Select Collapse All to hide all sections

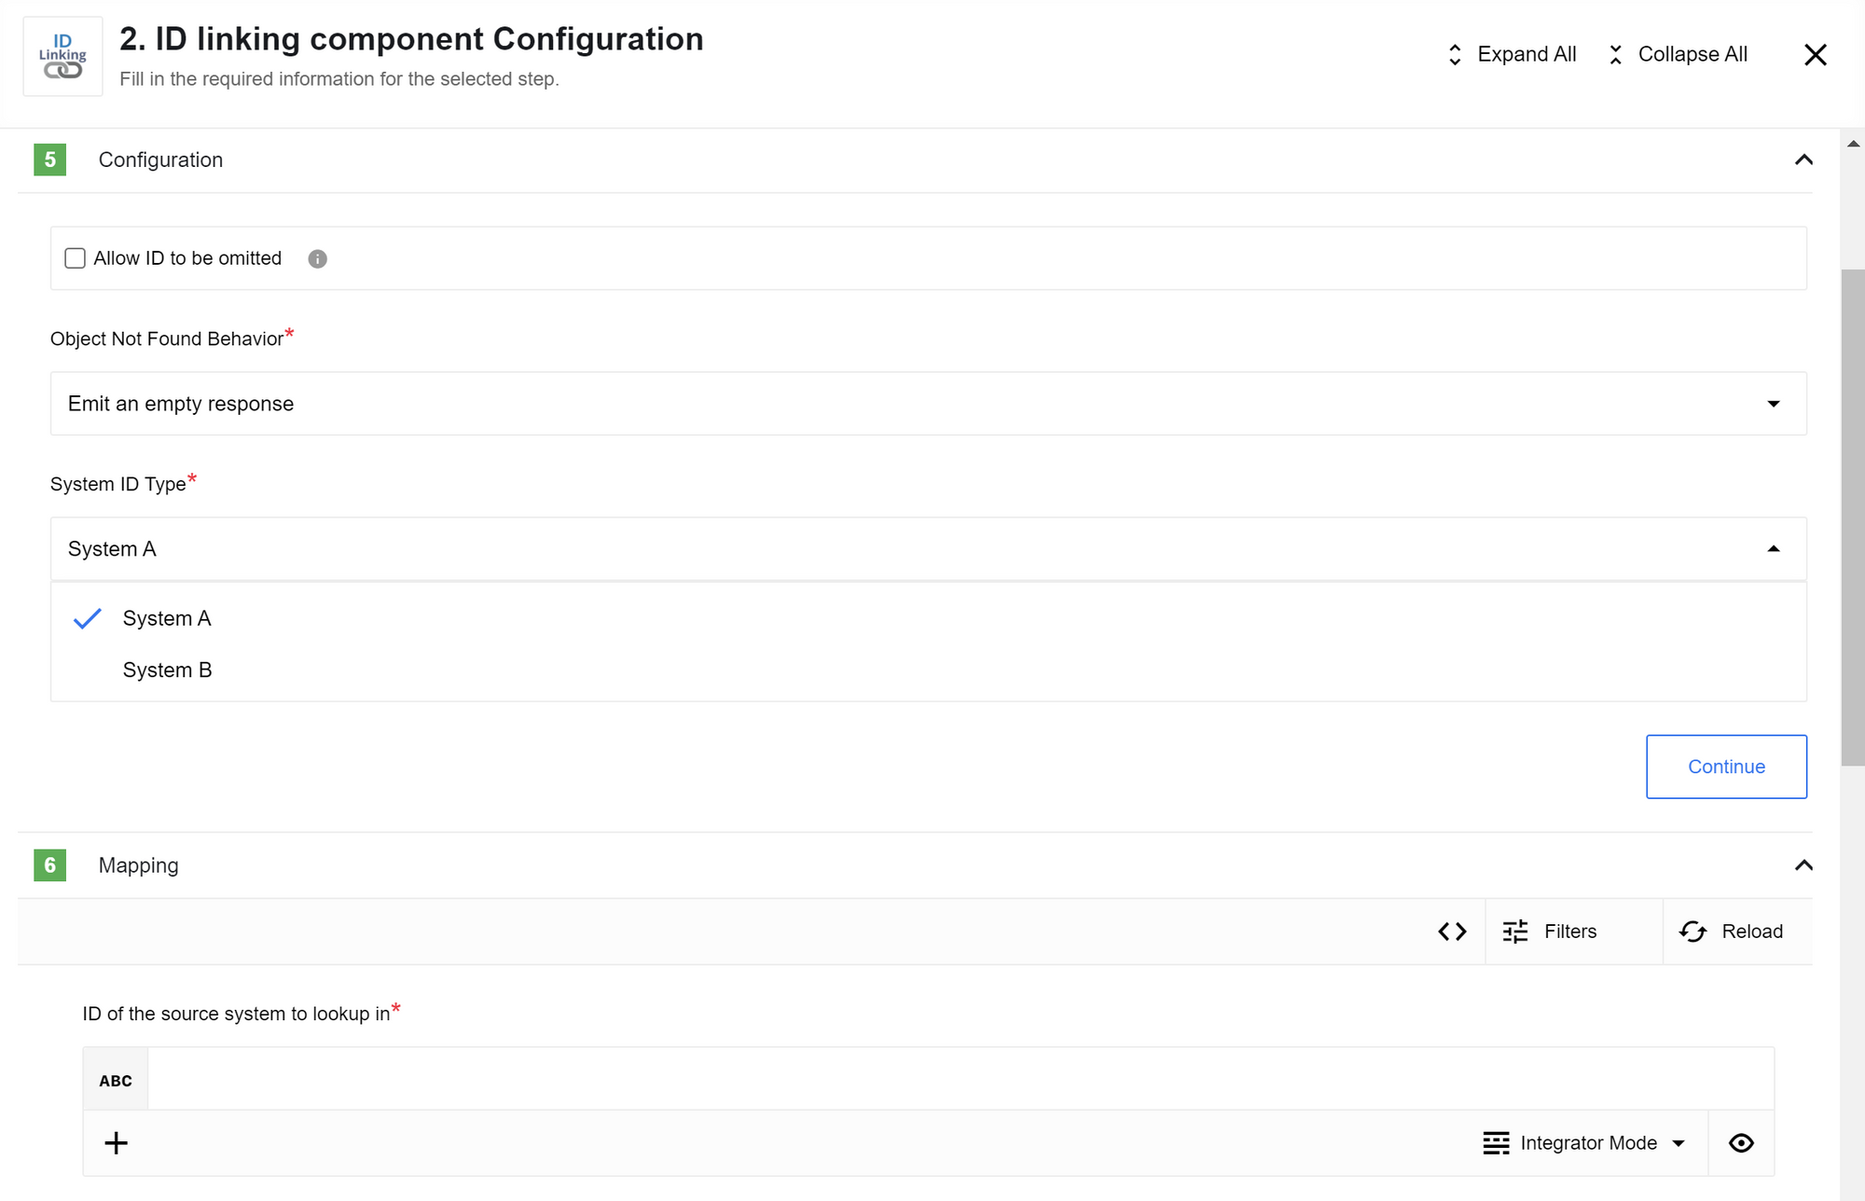[1675, 54]
